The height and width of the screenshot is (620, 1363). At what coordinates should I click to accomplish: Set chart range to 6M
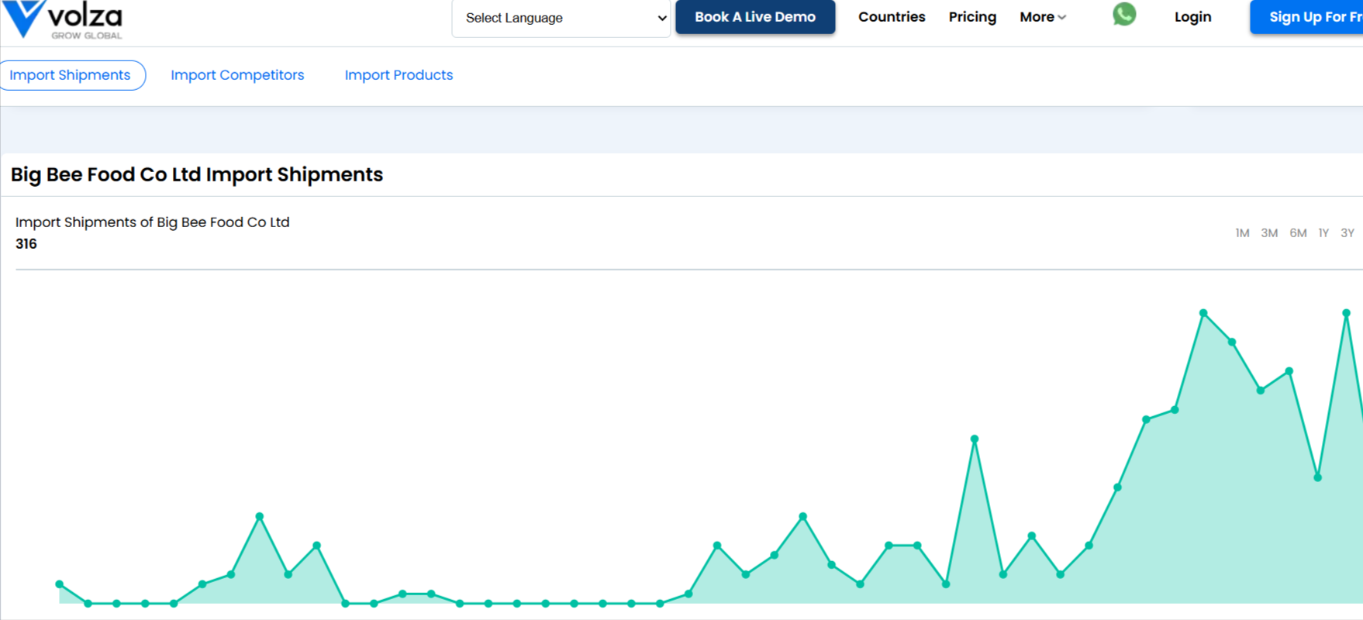pos(1298,233)
